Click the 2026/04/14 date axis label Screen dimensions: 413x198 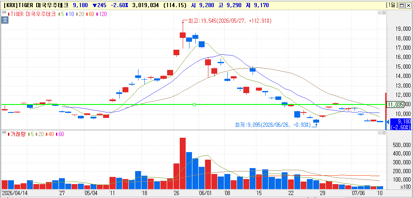coord(15,193)
